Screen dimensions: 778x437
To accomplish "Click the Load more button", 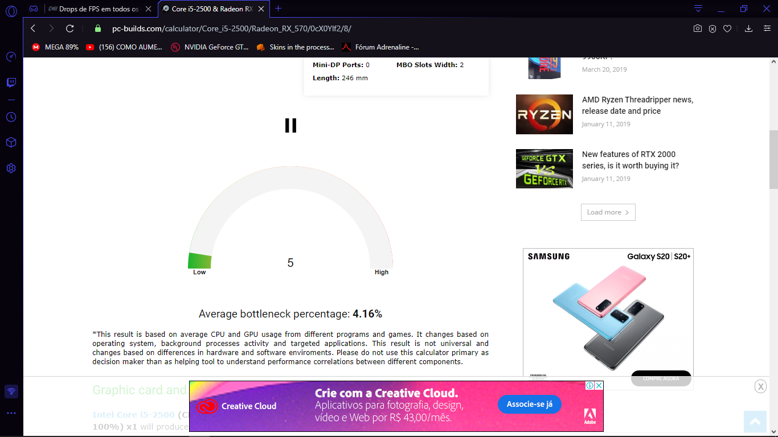I will (608, 212).
